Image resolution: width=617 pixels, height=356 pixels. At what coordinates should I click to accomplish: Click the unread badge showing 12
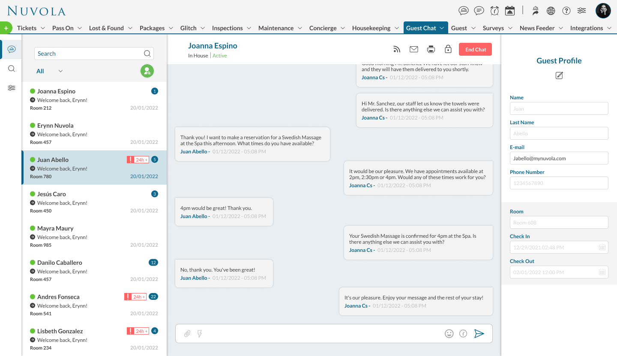153,263
